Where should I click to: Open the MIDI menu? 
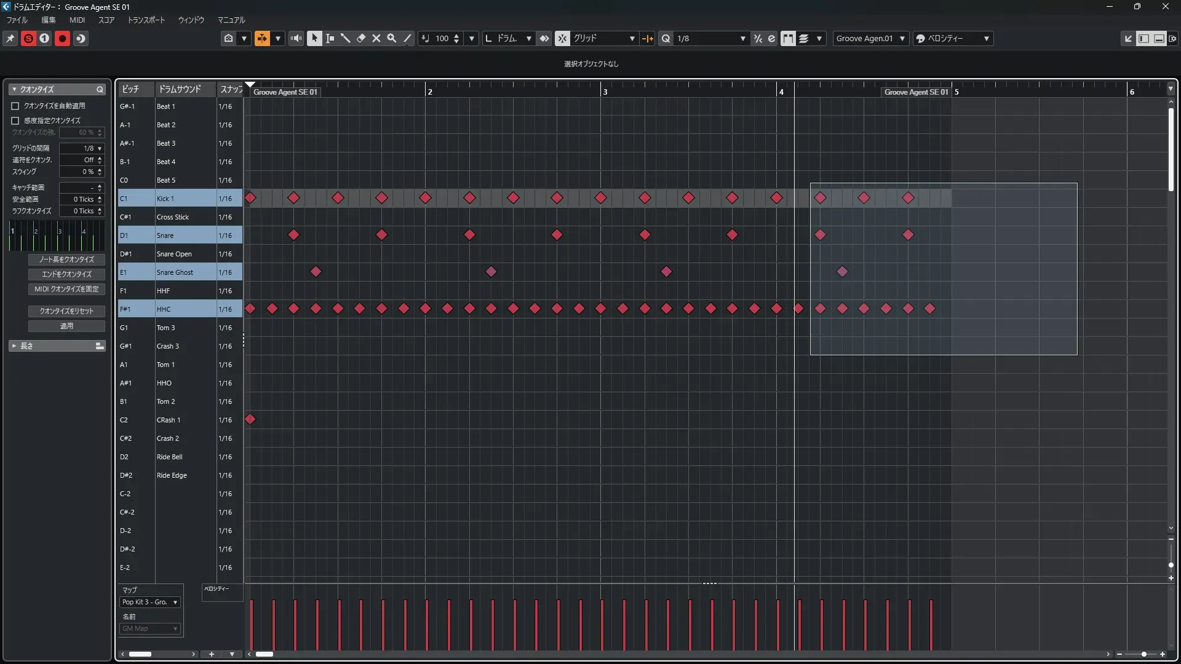coord(77,20)
